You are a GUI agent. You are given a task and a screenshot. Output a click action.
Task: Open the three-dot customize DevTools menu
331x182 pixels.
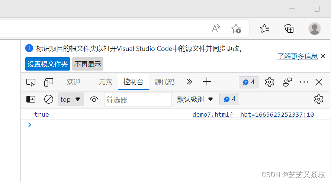[304, 82]
